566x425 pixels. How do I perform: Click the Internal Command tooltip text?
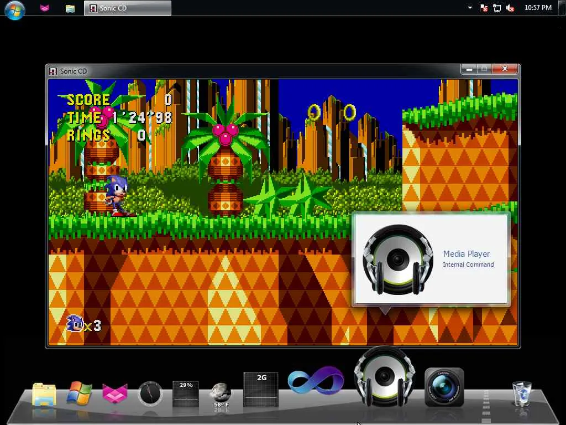tap(468, 265)
